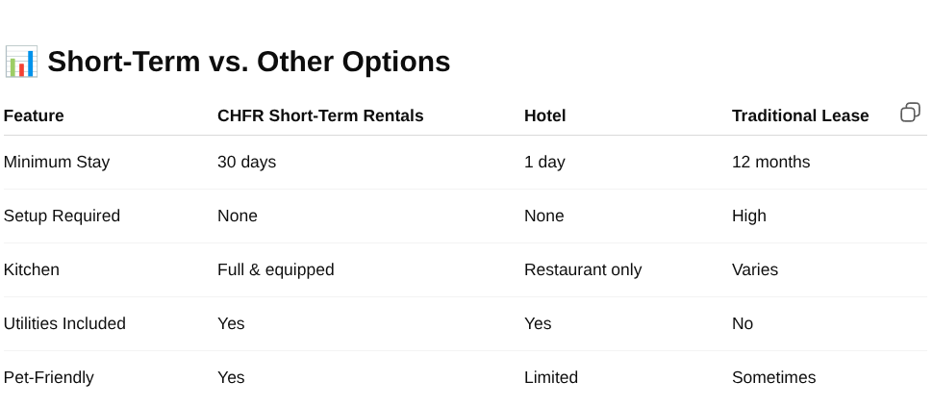Image resolution: width=933 pixels, height=407 pixels.
Task: Click the Minimum Stay row label
Action: tap(57, 162)
